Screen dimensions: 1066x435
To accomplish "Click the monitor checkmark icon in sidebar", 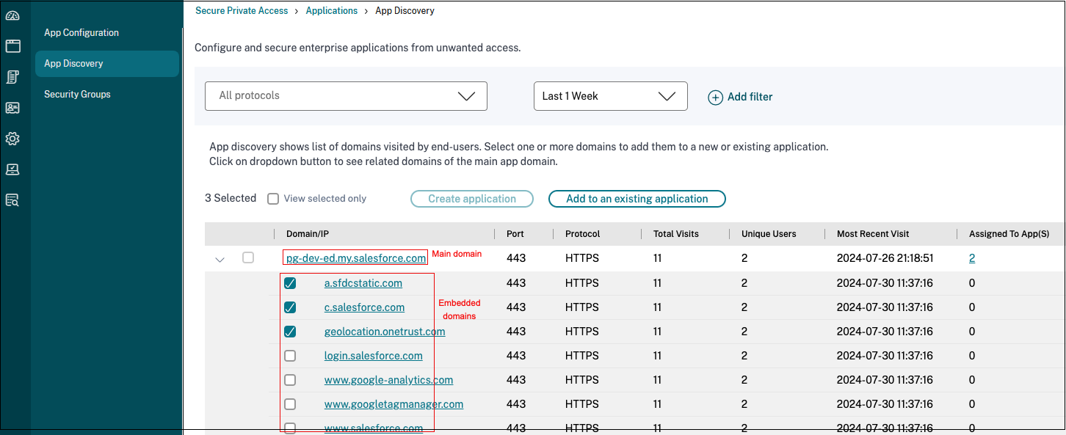I will [x=12, y=169].
